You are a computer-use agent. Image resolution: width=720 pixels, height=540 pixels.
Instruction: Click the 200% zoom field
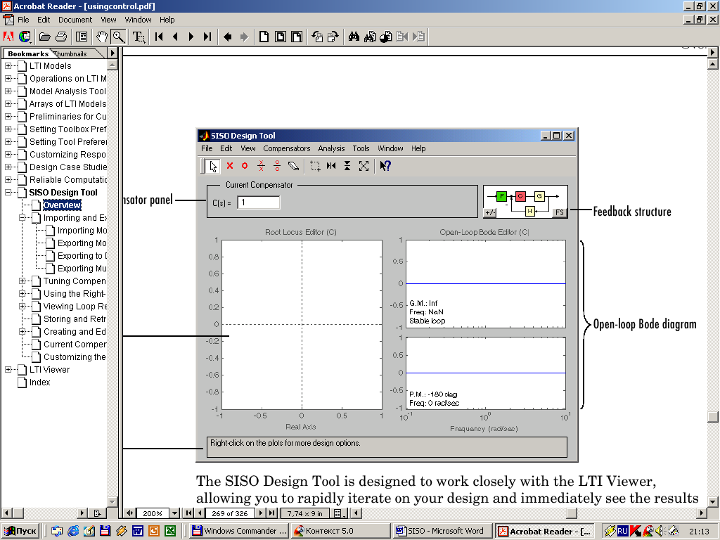[x=152, y=513]
